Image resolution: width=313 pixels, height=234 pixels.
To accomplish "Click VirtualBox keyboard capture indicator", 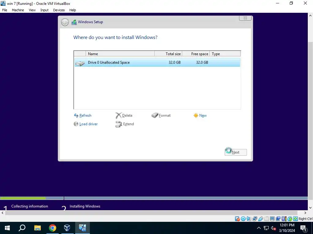I will pyautogui.click(x=296, y=219).
